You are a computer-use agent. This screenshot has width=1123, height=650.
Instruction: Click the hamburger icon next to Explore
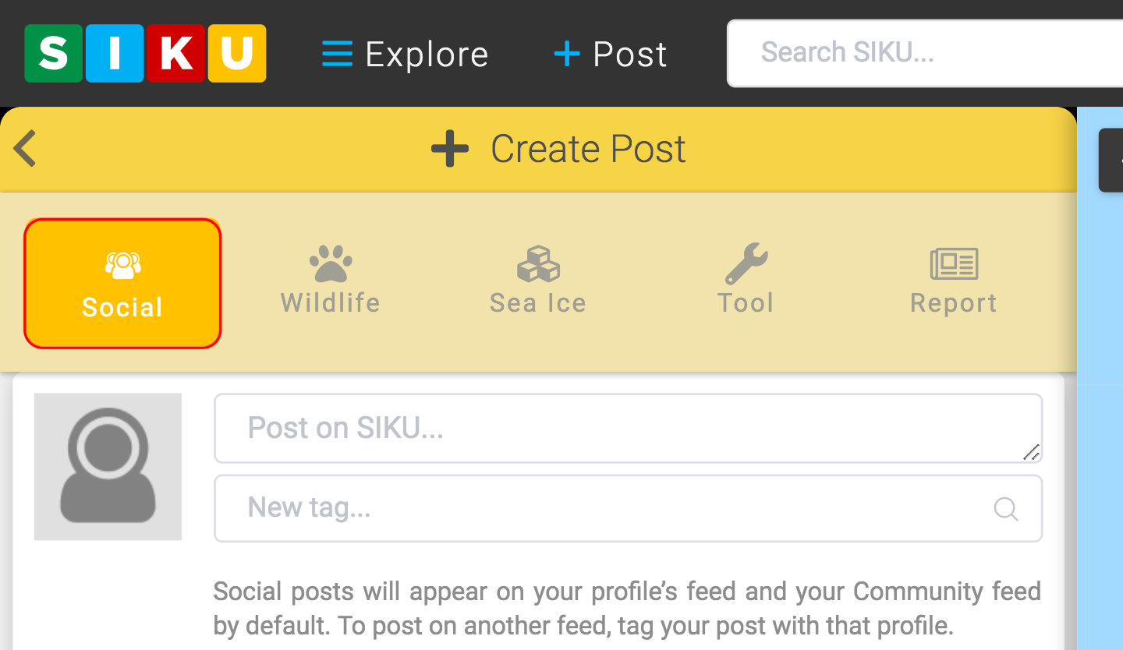point(335,53)
